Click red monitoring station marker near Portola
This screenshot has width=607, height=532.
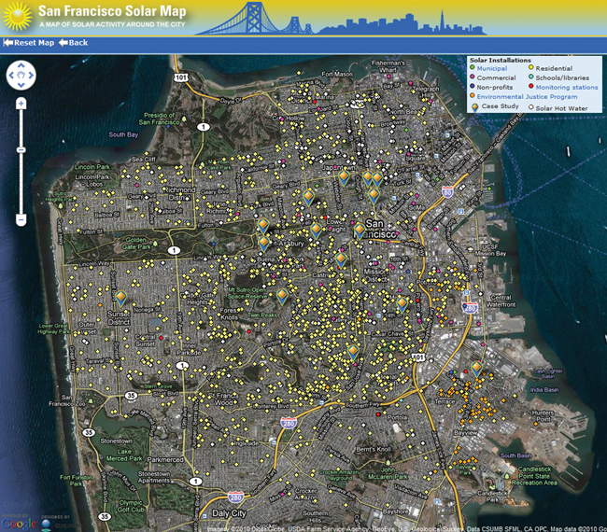pos(378,414)
